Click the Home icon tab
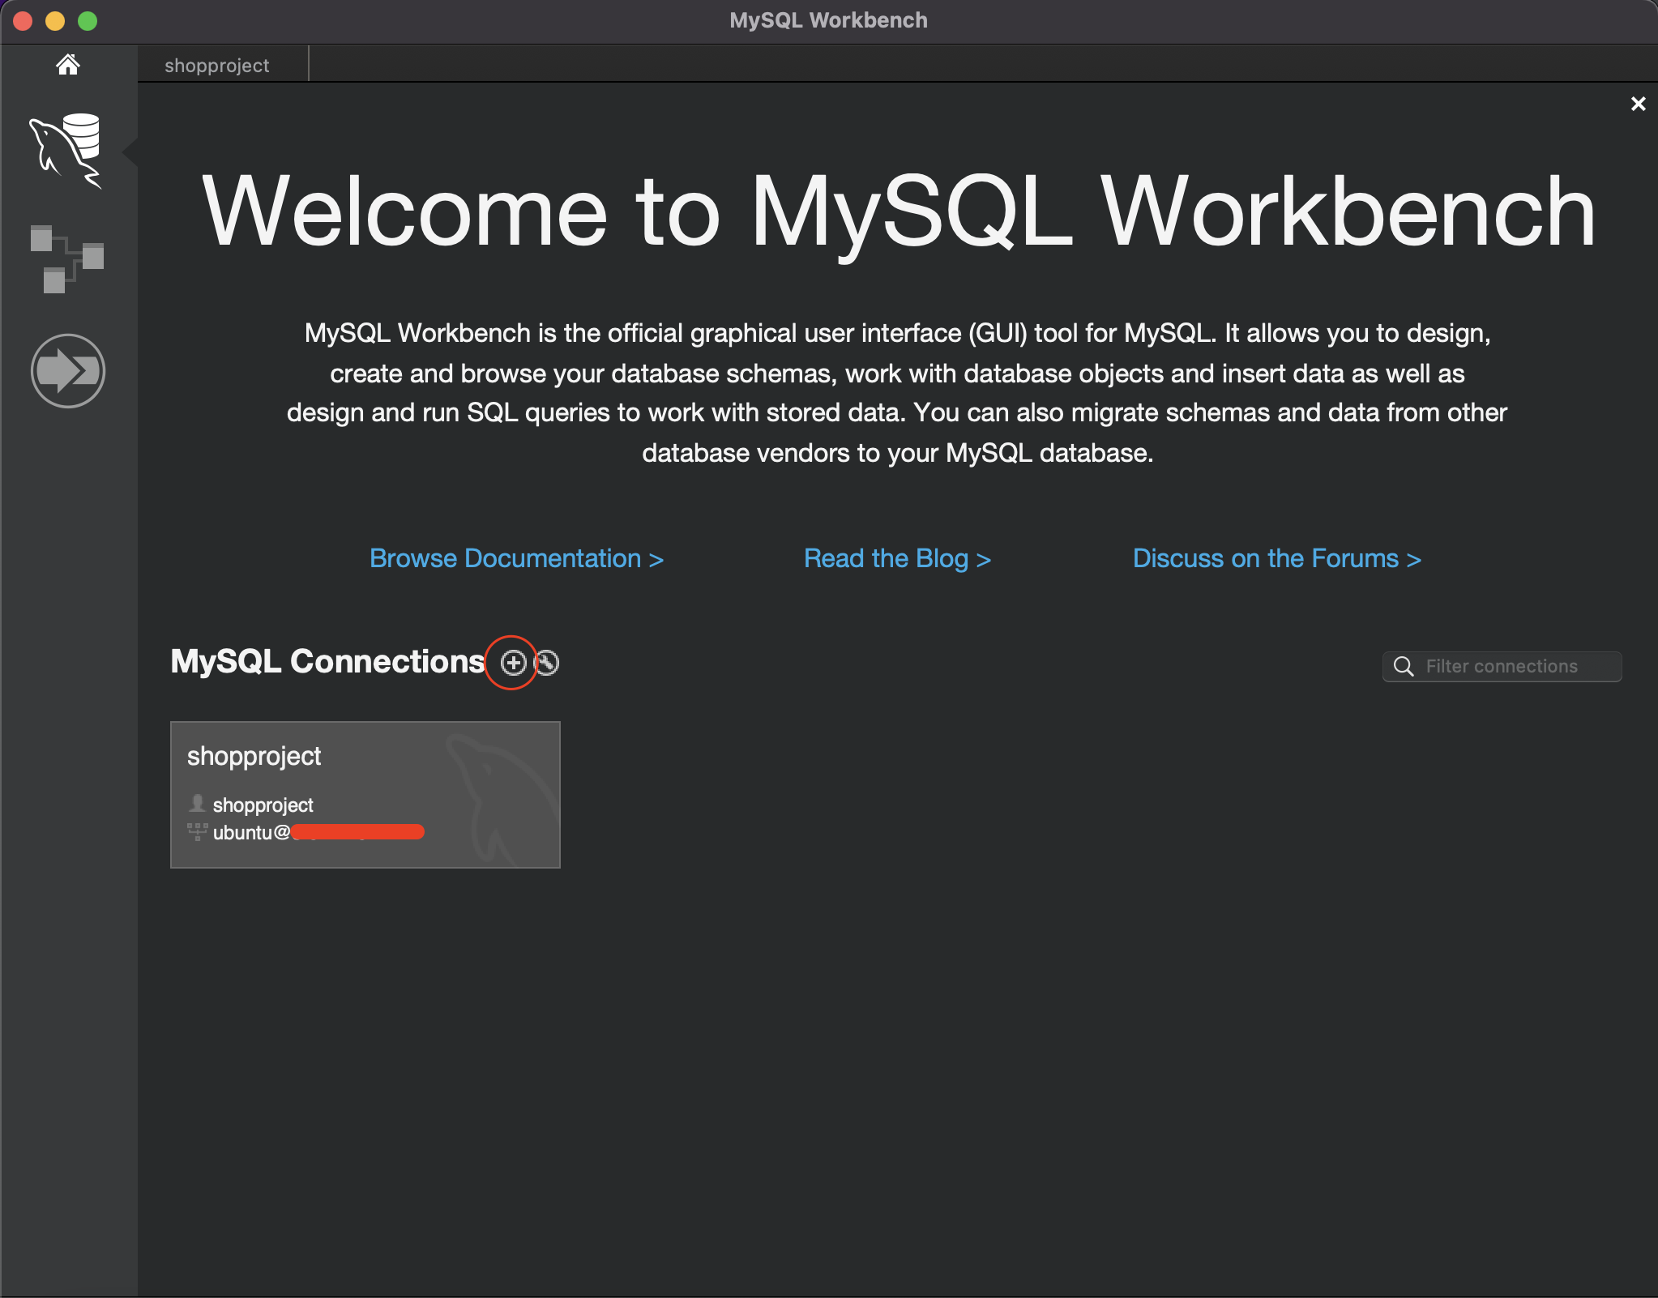Image resolution: width=1658 pixels, height=1298 pixels. (x=68, y=64)
